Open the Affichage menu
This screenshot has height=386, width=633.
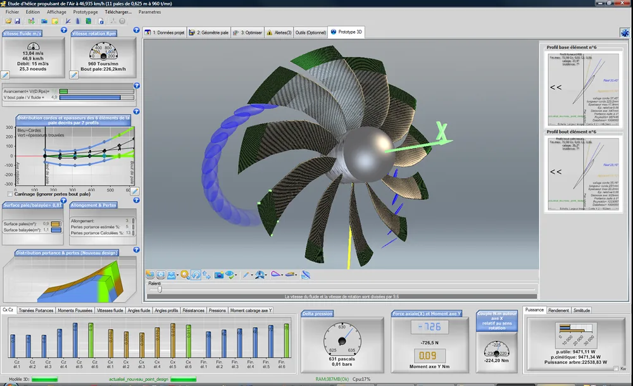click(x=56, y=12)
